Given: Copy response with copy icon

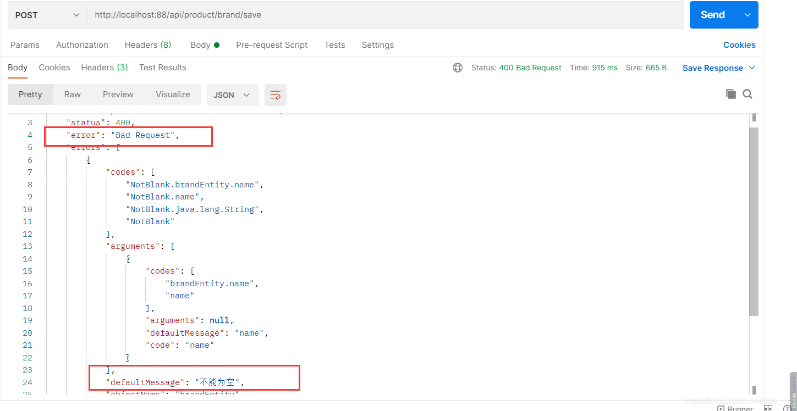Looking at the screenshot, I should 731,94.
